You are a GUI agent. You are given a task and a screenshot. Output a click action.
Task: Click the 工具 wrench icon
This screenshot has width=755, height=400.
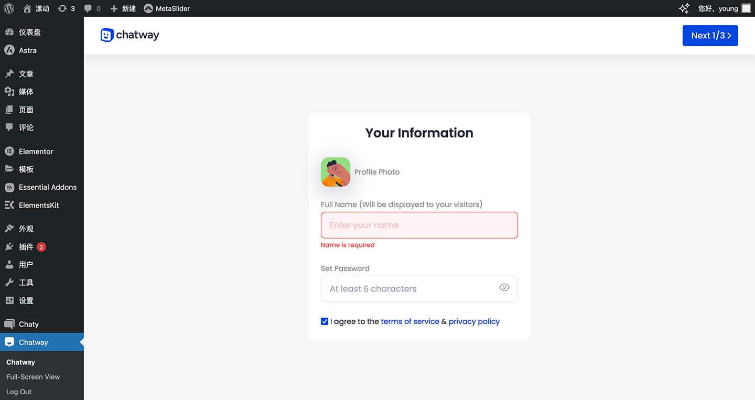(x=9, y=283)
